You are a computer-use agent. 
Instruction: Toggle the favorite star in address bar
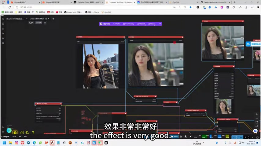[191, 7]
